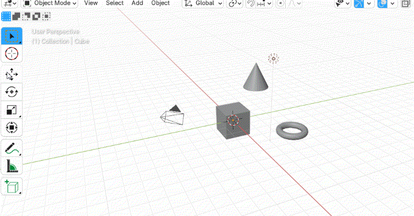This screenshot has height=216, width=414.
Task: Open the Select menu
Action: tap(114, 3)
